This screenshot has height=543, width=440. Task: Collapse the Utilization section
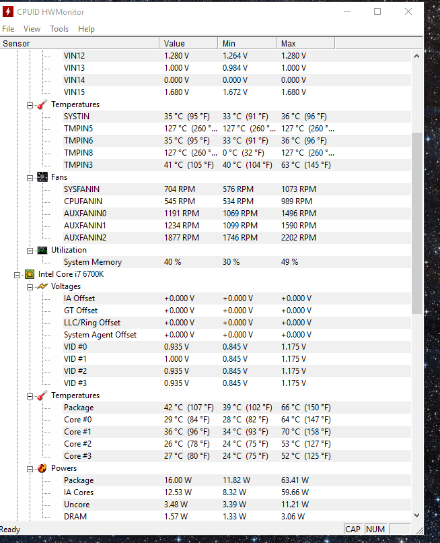click(30, 251)
